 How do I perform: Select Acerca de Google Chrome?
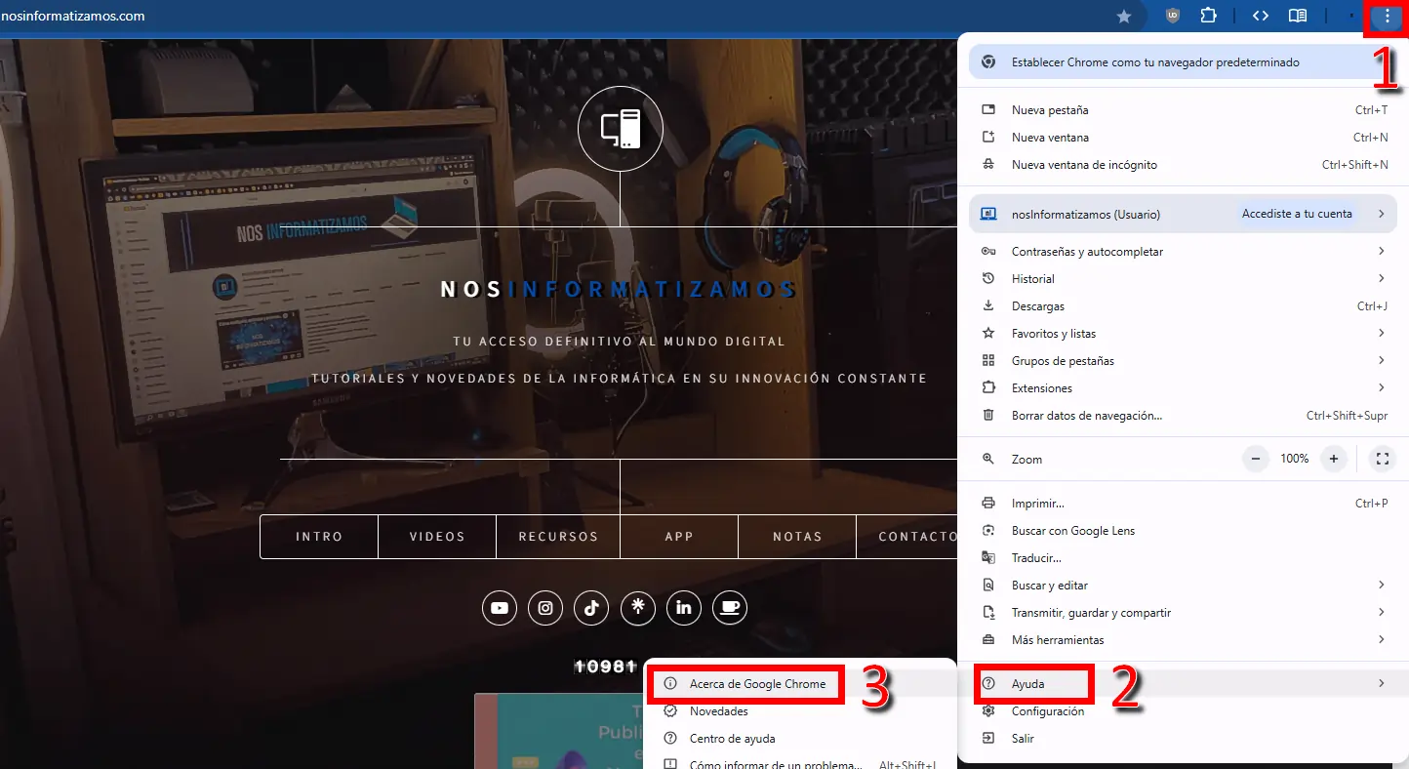click(800, 684)
